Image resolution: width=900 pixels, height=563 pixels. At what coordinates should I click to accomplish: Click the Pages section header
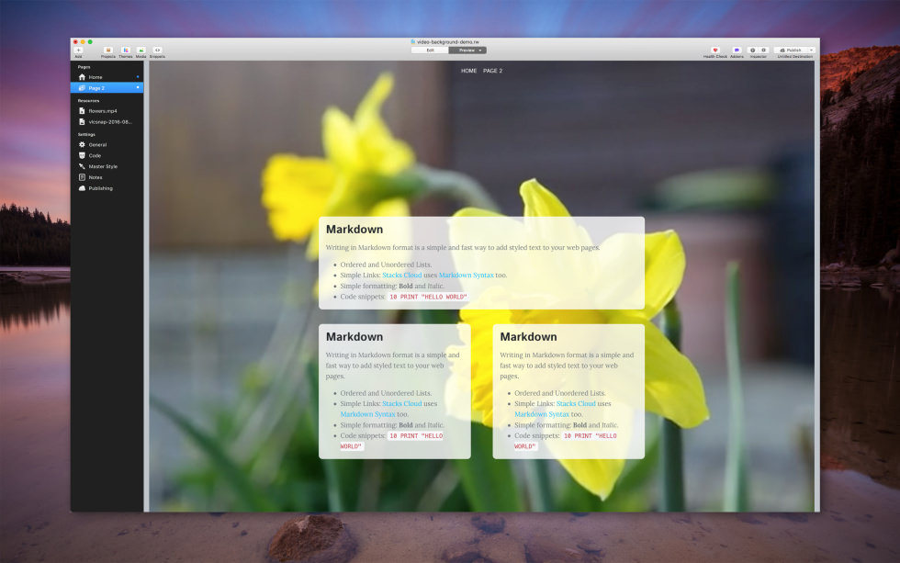(84, 67)
